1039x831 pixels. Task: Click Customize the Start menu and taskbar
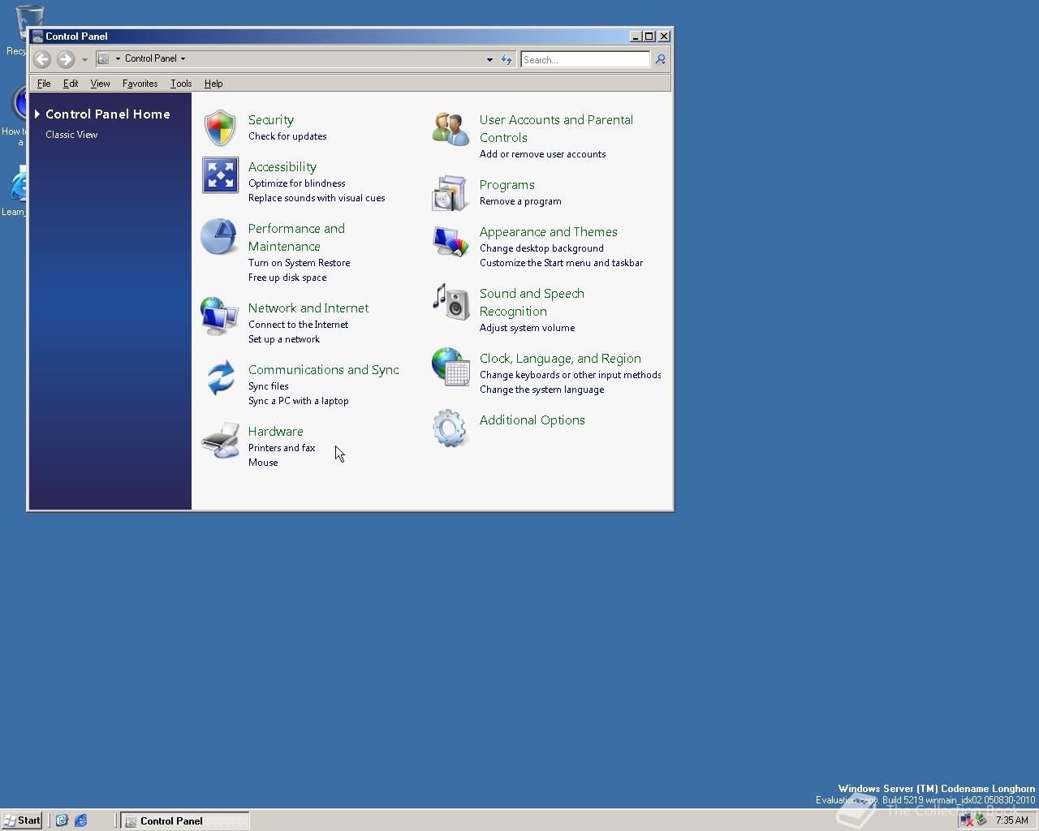[561, 263]
